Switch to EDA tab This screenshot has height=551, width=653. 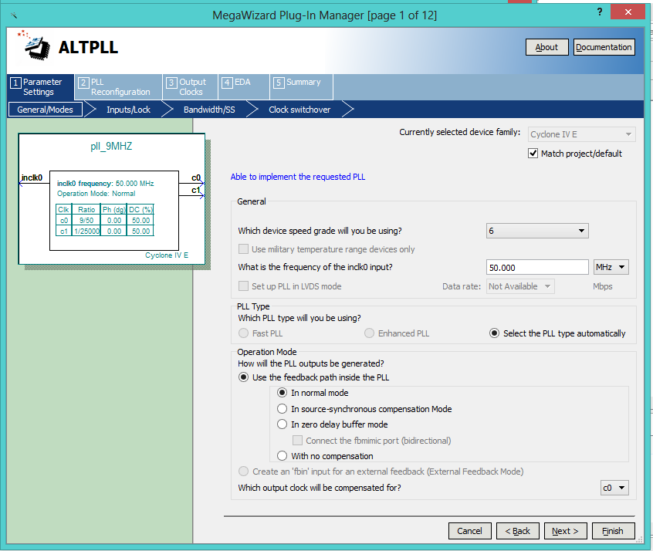pyautogui.click(x=244, y=87)
